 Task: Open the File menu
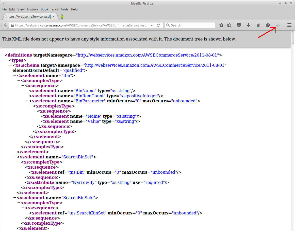4,9
